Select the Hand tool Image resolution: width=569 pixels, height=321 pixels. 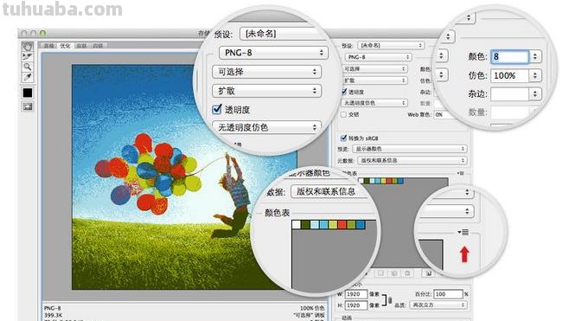(x=28, y=46)
